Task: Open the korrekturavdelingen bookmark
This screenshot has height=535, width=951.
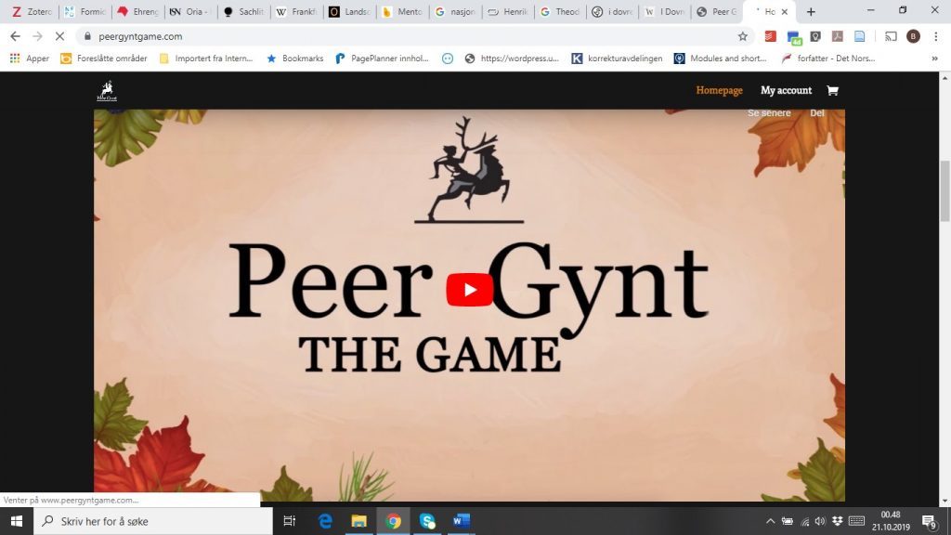Action: tap(617, 59)
